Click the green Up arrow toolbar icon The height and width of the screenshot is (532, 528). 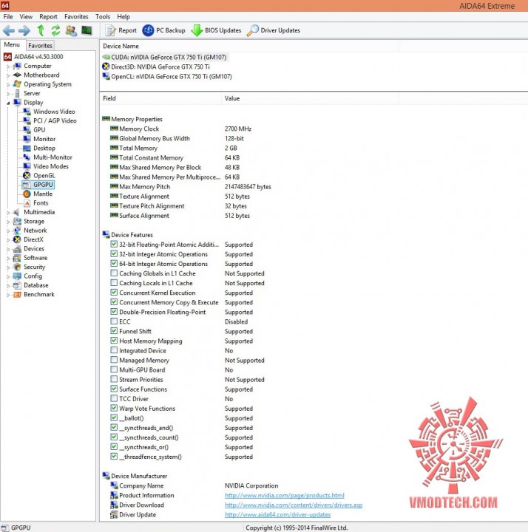[41, 30]
